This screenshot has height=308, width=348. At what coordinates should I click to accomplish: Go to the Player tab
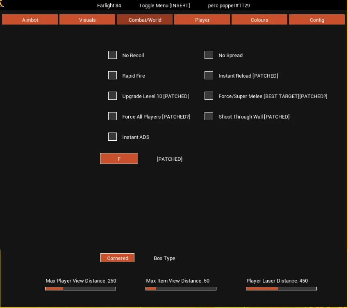(202, 20)
